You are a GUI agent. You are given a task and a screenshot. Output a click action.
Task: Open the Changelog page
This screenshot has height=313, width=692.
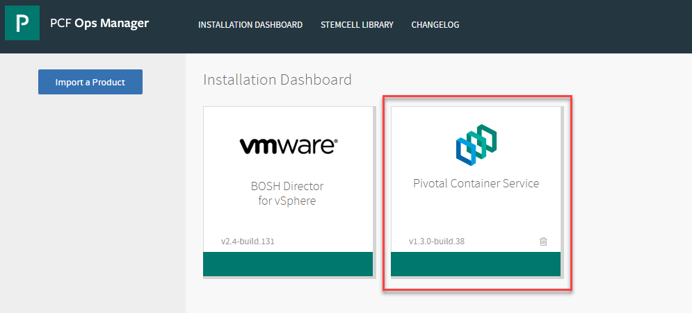pyautogui.click(x=435, y=25)
